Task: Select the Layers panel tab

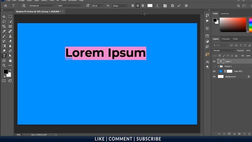Action: pos(216,39)
